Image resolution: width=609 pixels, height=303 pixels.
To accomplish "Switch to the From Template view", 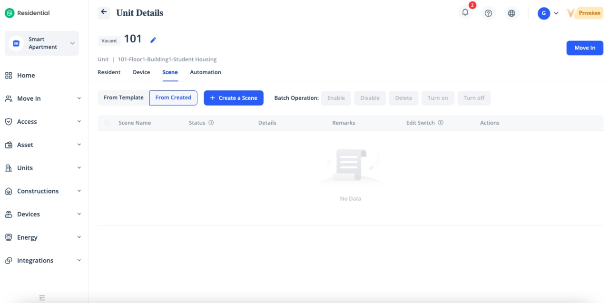I will 123,98.
